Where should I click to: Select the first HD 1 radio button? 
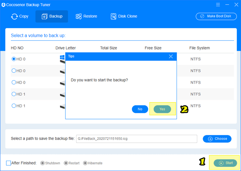(x=14, y=94)
